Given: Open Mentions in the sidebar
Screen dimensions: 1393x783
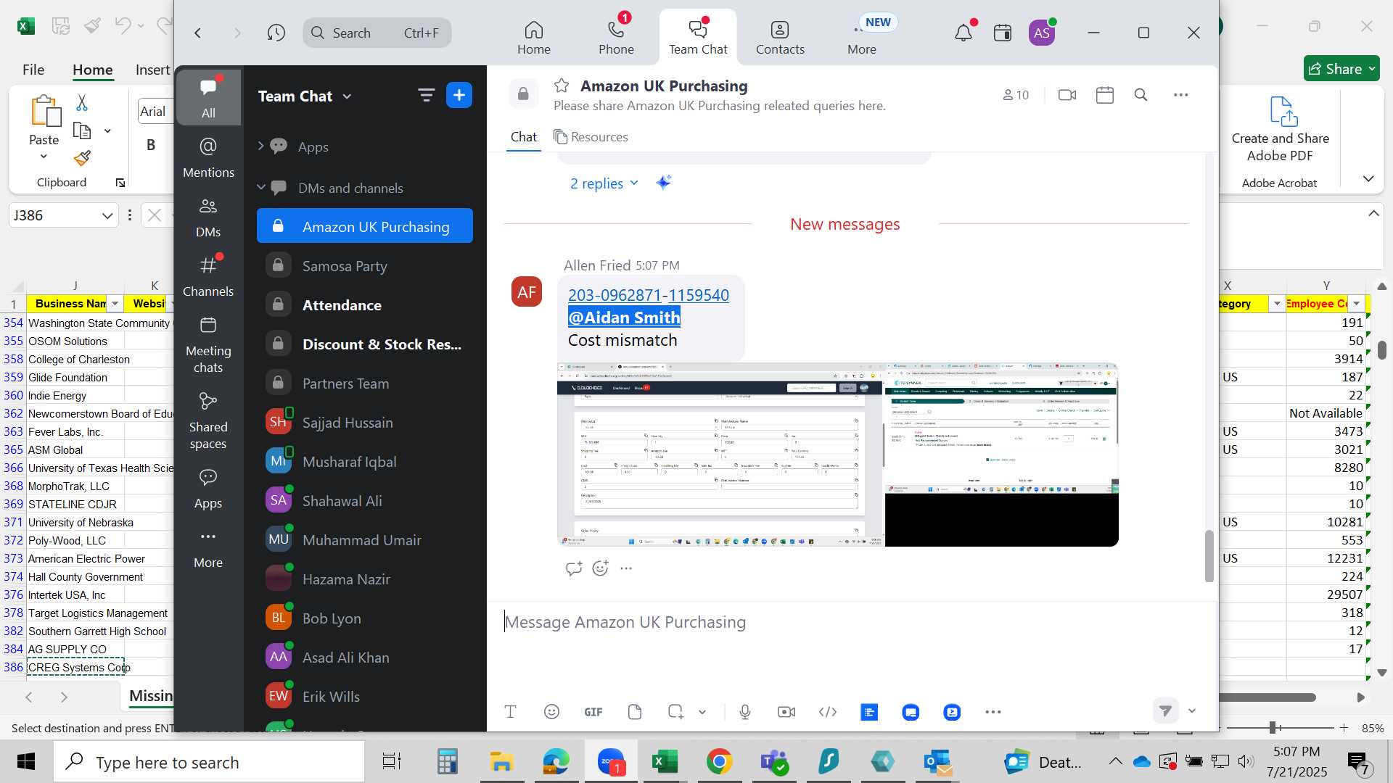Looking at the screenshot, I should [x=208, y=157].
